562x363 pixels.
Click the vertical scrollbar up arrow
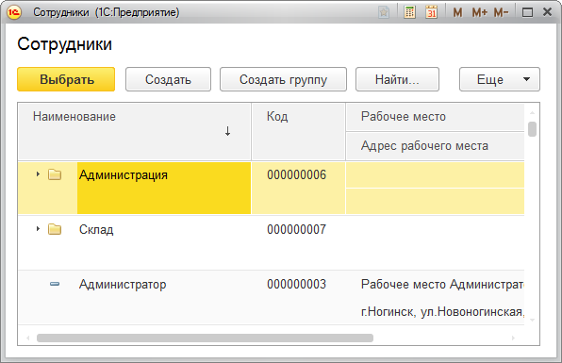click(x=532, y=113)
